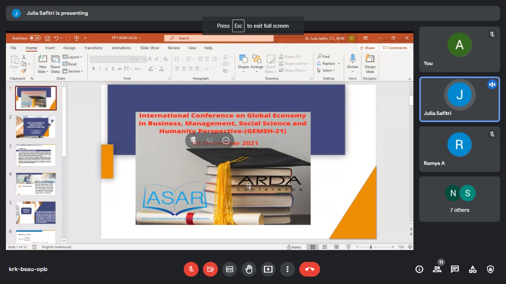This screenshot has width=506, height=284.
Task: Add a New Slide
Action: (43, 64)
